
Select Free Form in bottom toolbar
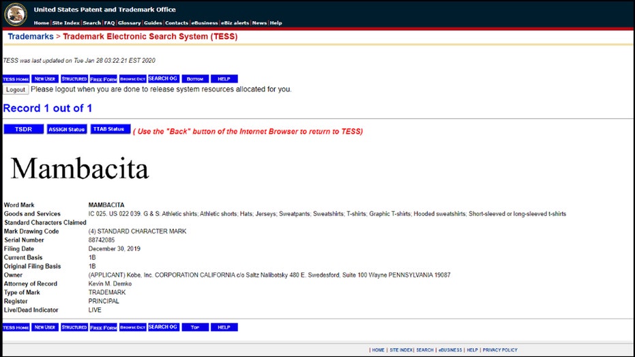tap(103, 328)
